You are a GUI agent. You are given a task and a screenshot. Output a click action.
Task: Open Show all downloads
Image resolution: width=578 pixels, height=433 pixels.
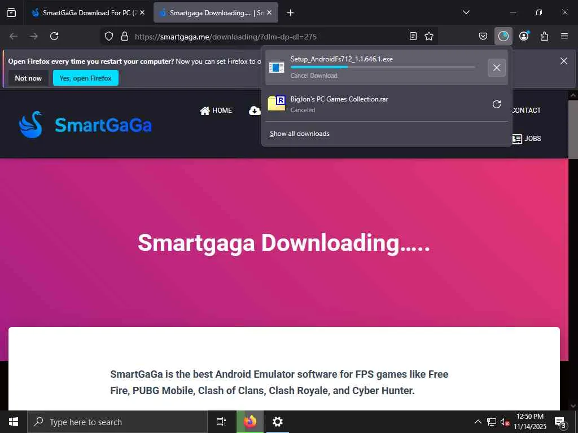(299, 134)
